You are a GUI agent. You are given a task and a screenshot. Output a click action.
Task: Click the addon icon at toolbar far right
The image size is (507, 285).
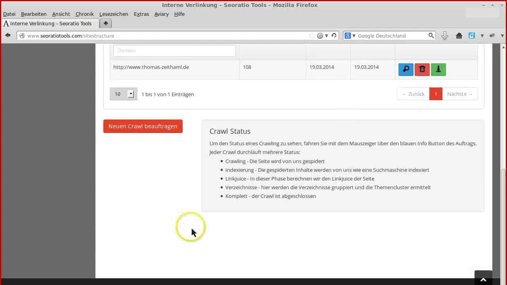492,36
